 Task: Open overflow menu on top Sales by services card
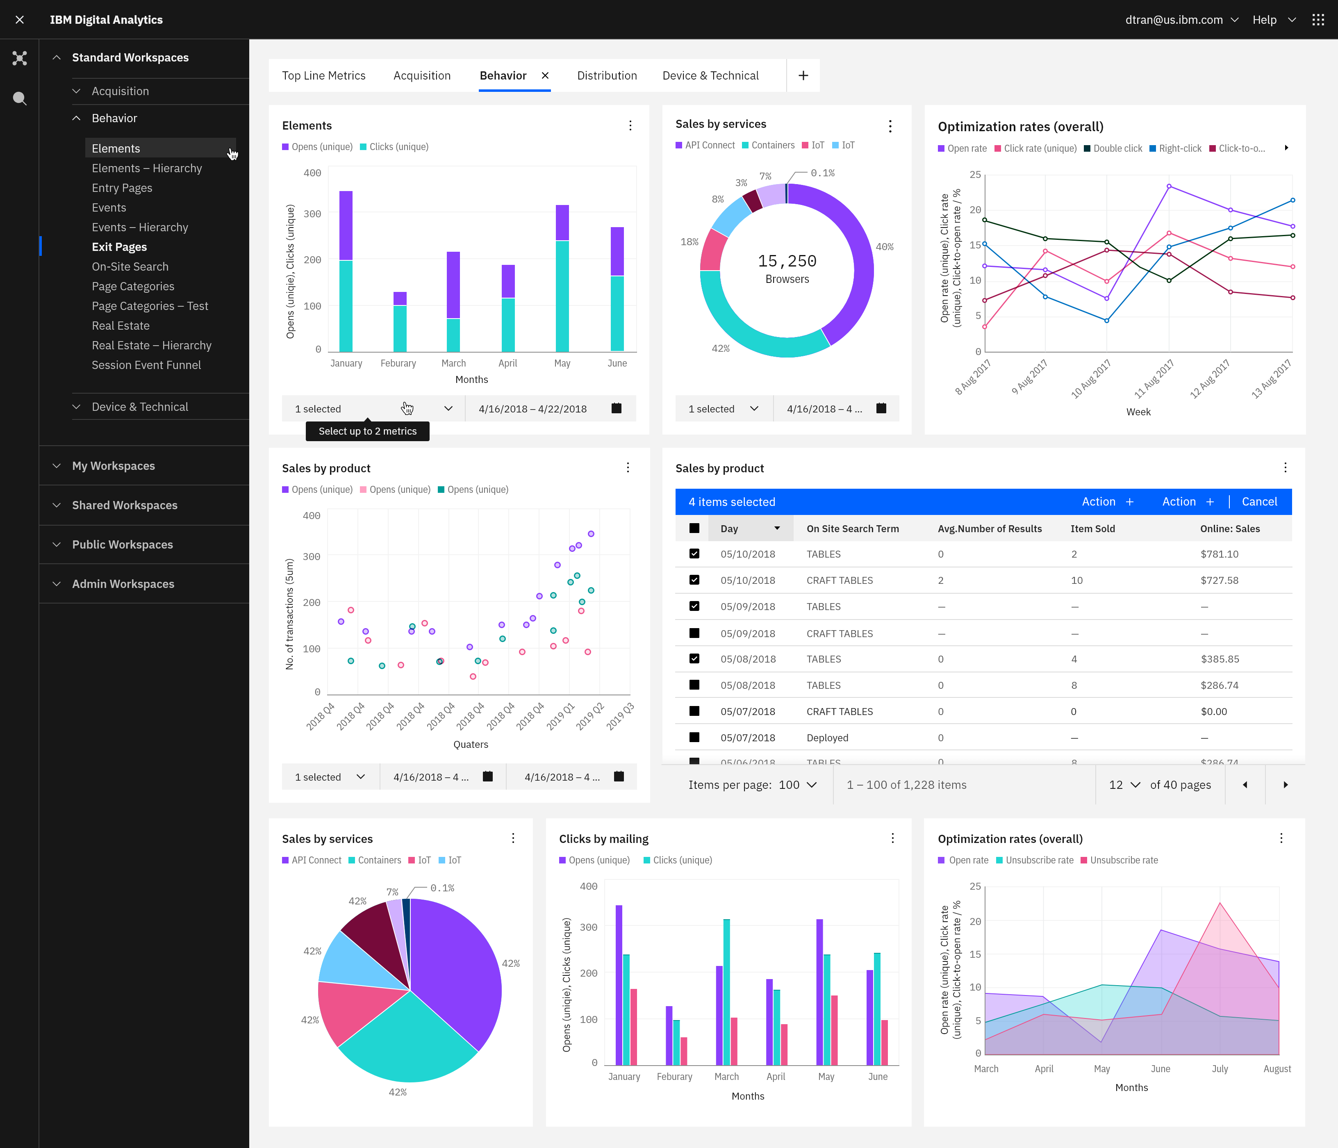click(890, 126)
